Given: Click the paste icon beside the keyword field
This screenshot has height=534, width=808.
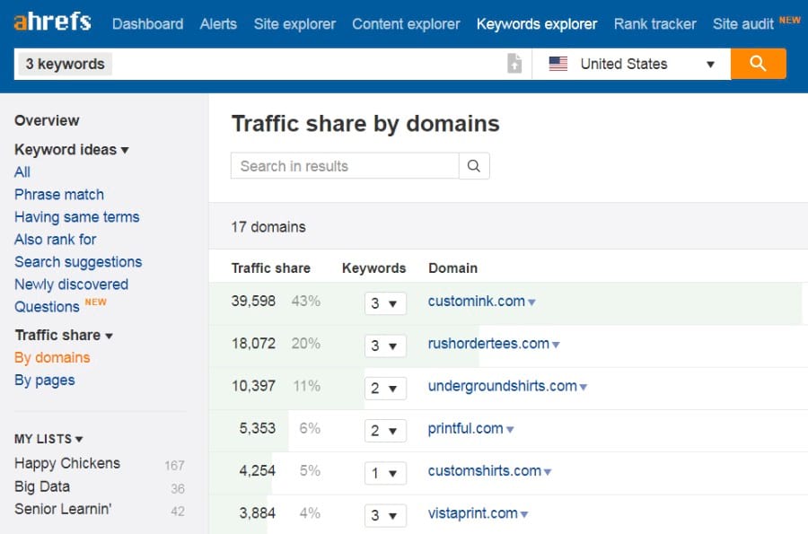Looking at the screenshot, I should [512, 63].
